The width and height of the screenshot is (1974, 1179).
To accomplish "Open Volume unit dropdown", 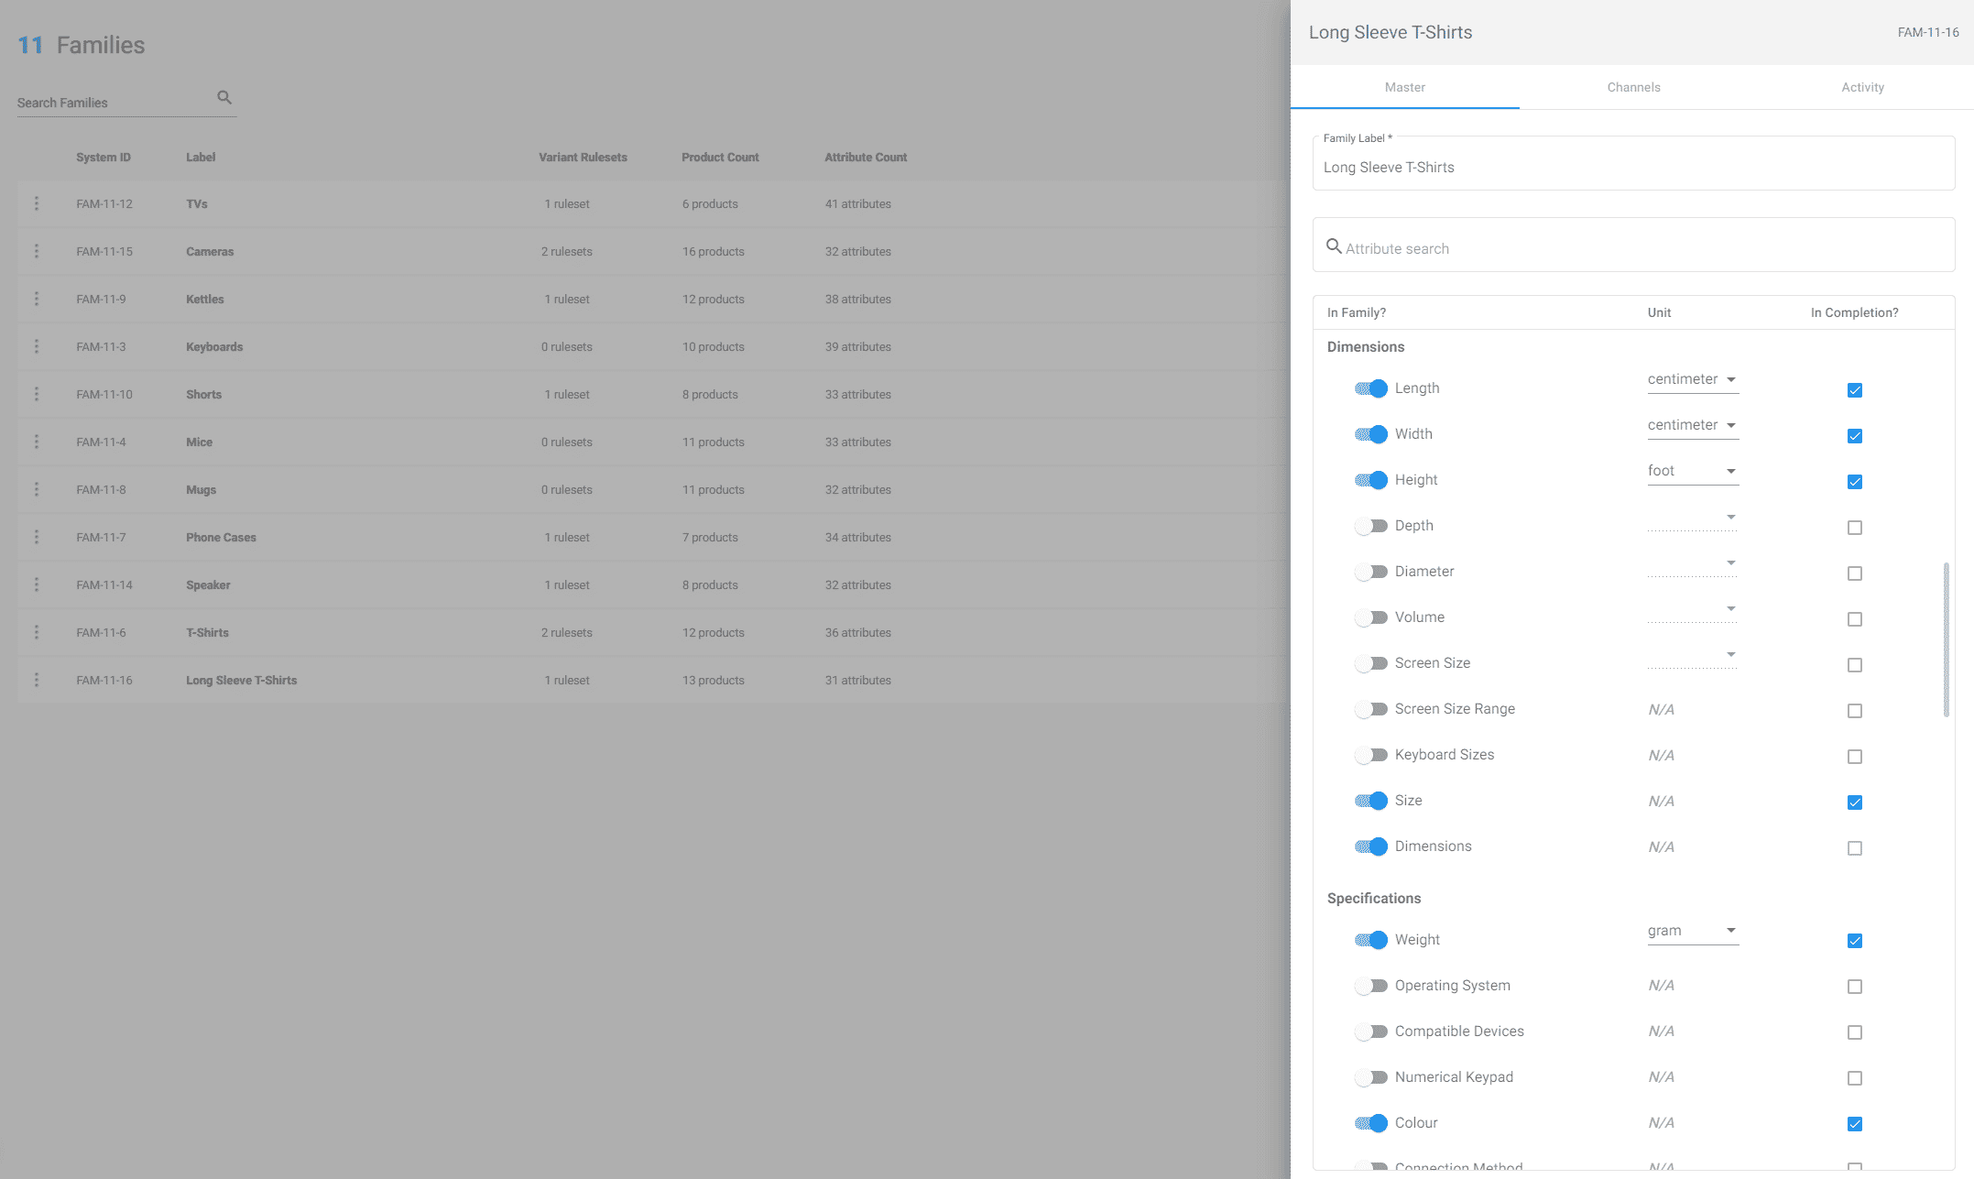I will tap(1693, 610).
